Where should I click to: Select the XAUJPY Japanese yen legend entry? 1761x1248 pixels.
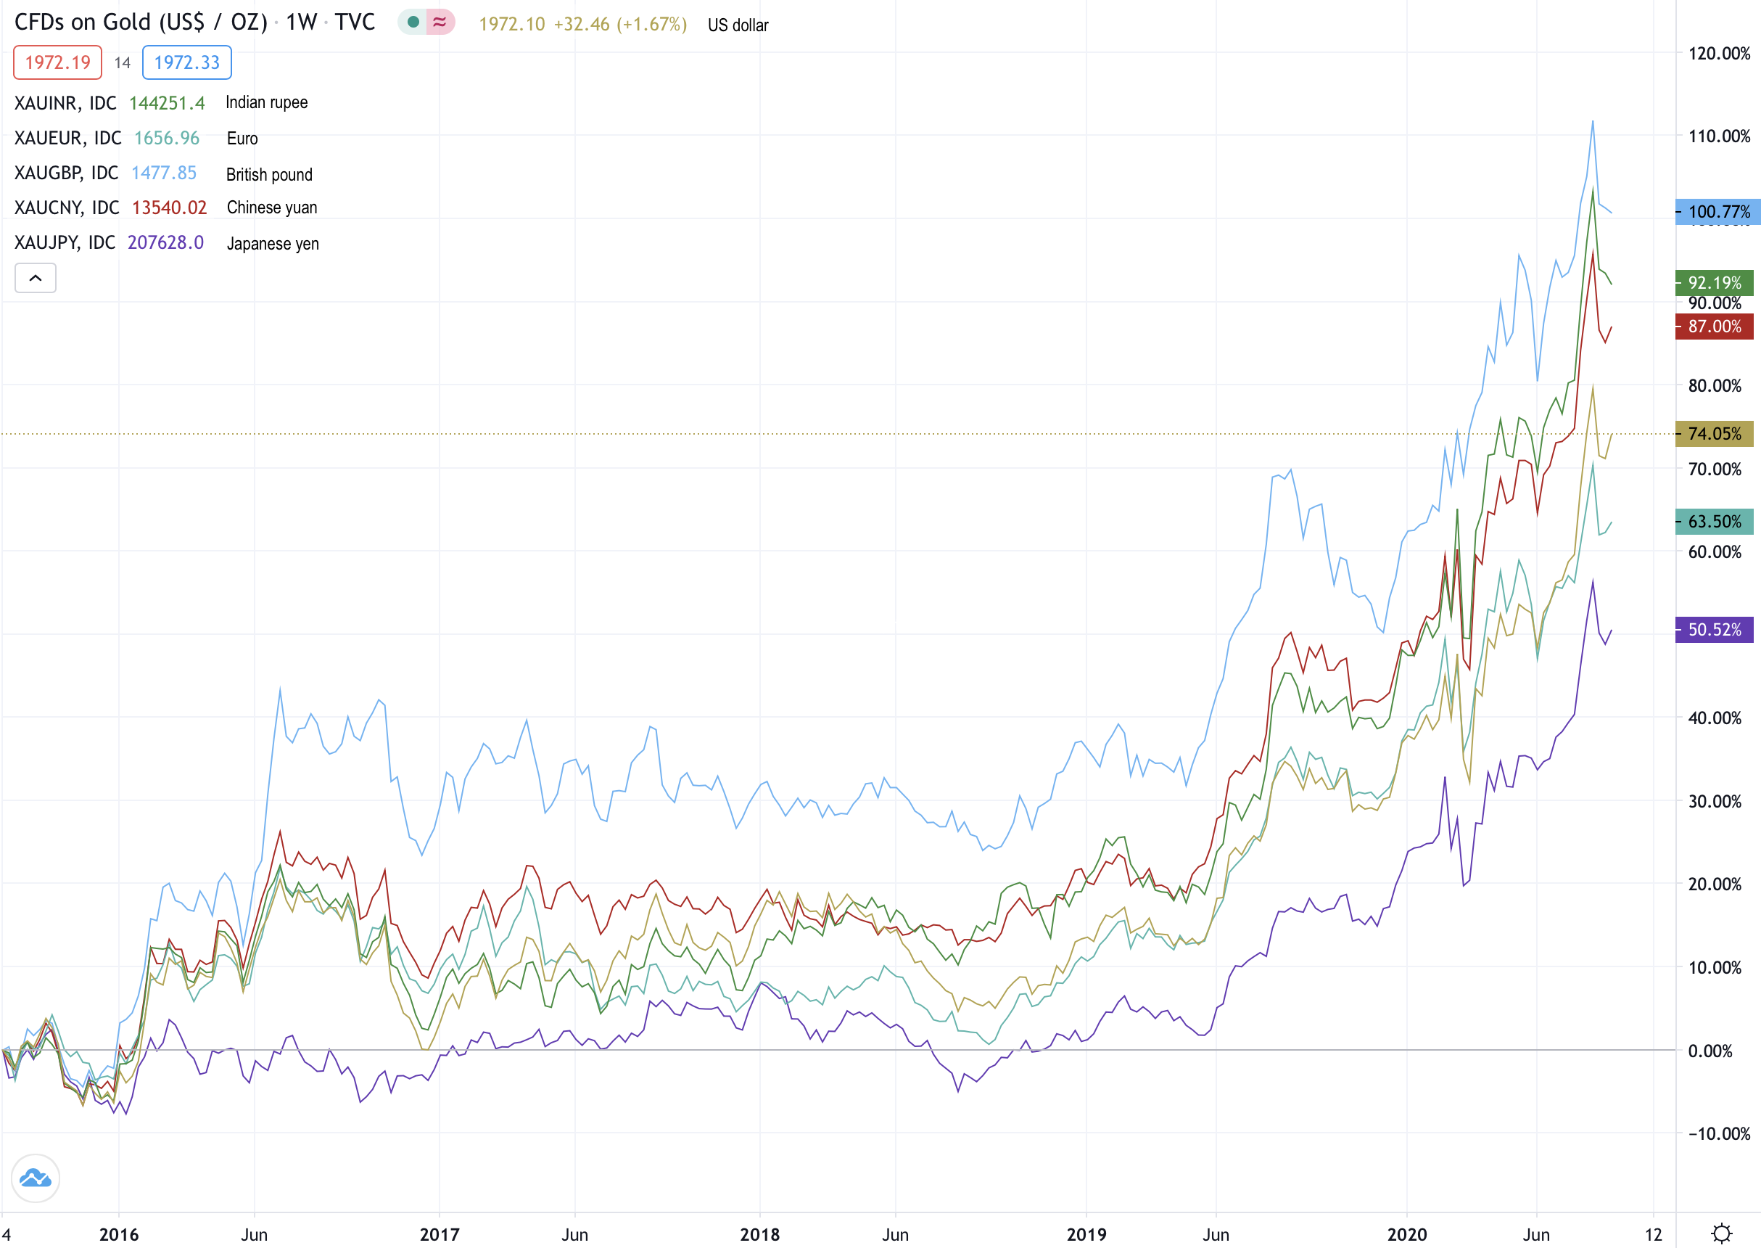point(65,243)
